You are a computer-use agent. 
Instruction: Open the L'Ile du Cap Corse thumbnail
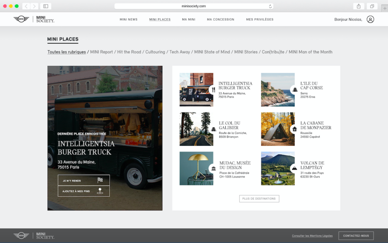278,90
